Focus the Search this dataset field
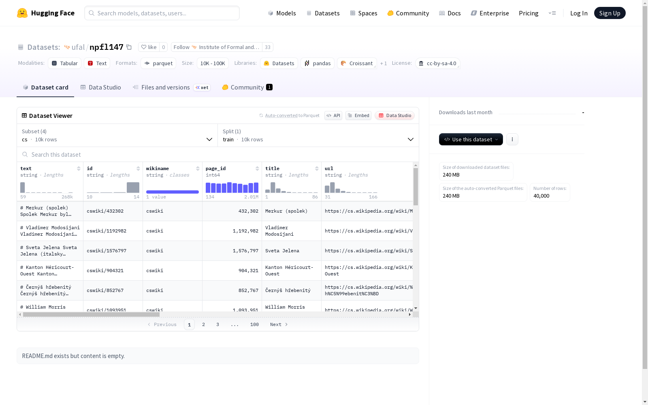The image size is (648, 405). (x=218, y=154)
